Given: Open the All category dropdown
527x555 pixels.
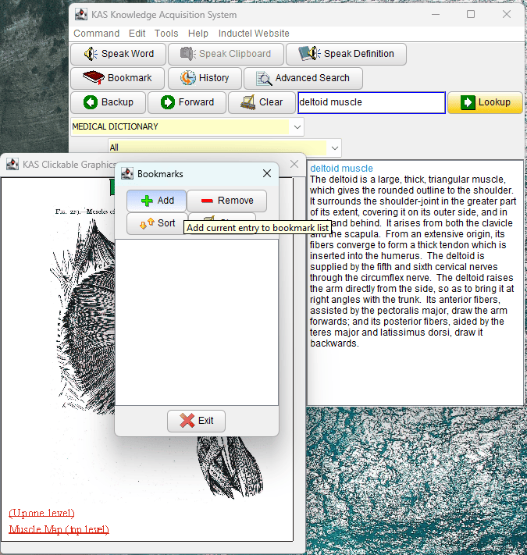Looking at the screenshot, I should pyautogui.click(x=334, y=148).
